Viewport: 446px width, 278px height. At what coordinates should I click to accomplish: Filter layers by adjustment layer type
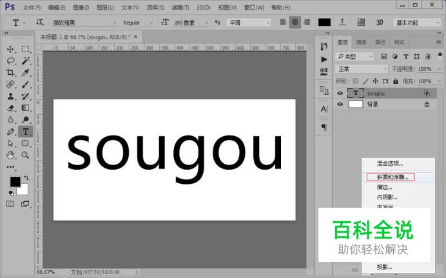pyautogui.click(x=395, y=56)
